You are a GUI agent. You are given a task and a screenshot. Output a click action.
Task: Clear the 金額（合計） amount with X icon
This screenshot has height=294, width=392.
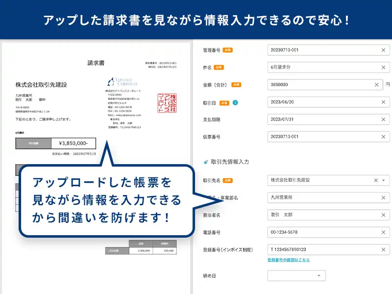[x=377, y=85]
